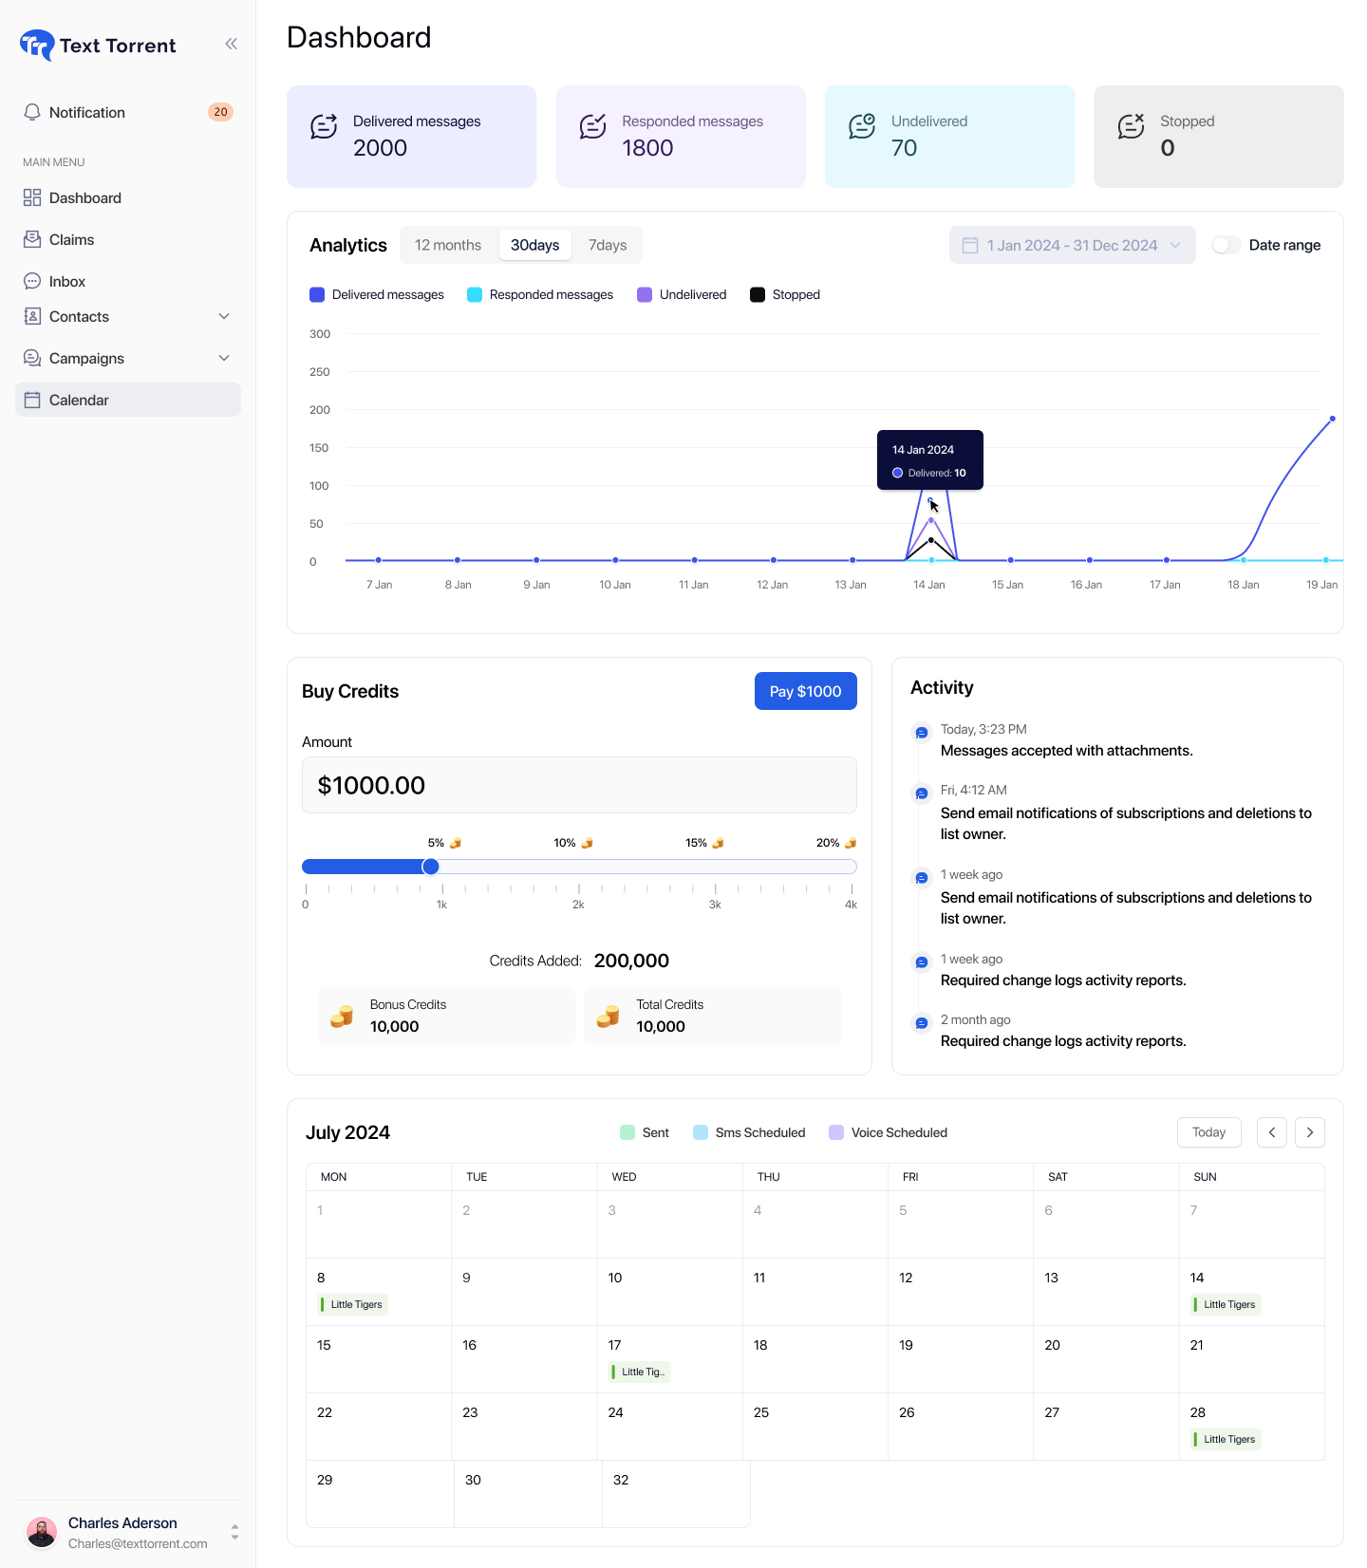1367x1568 pixels.
Task: Click the notification count badge 20
Action: 220,112
